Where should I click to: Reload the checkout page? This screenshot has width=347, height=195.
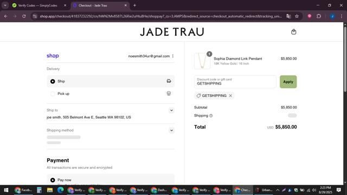24,16
